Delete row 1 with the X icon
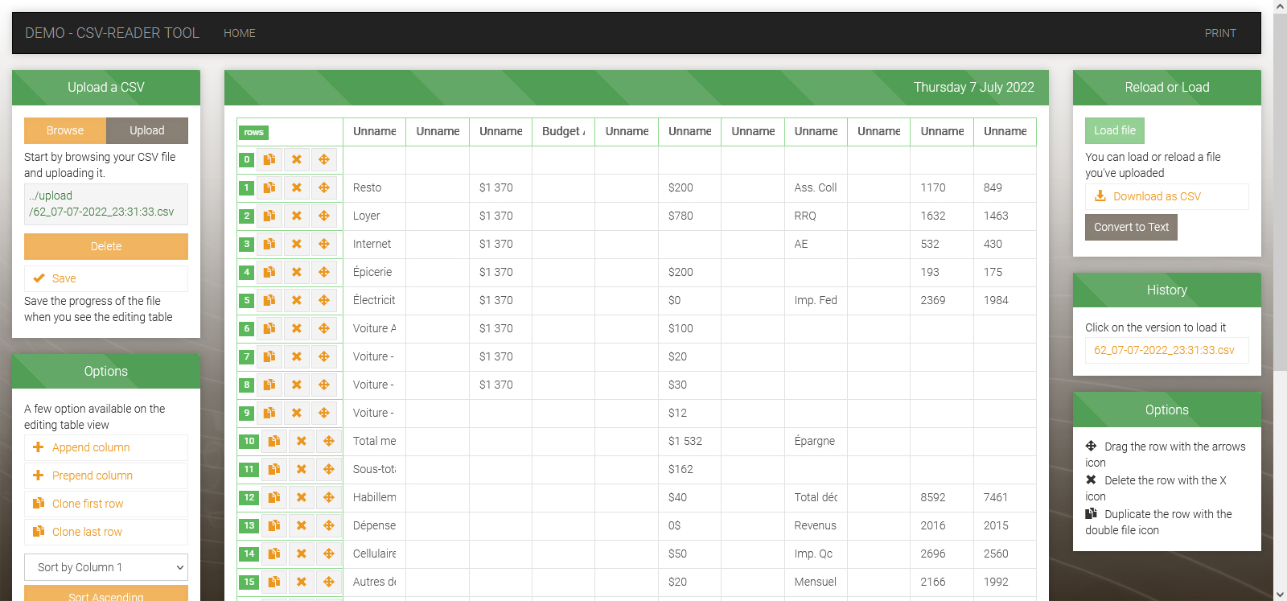 [x=297, y=187]
